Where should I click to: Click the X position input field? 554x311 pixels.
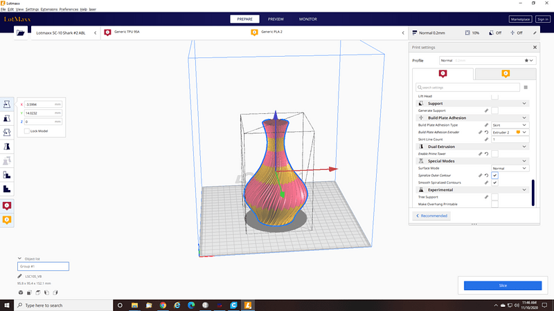point(43,104)
